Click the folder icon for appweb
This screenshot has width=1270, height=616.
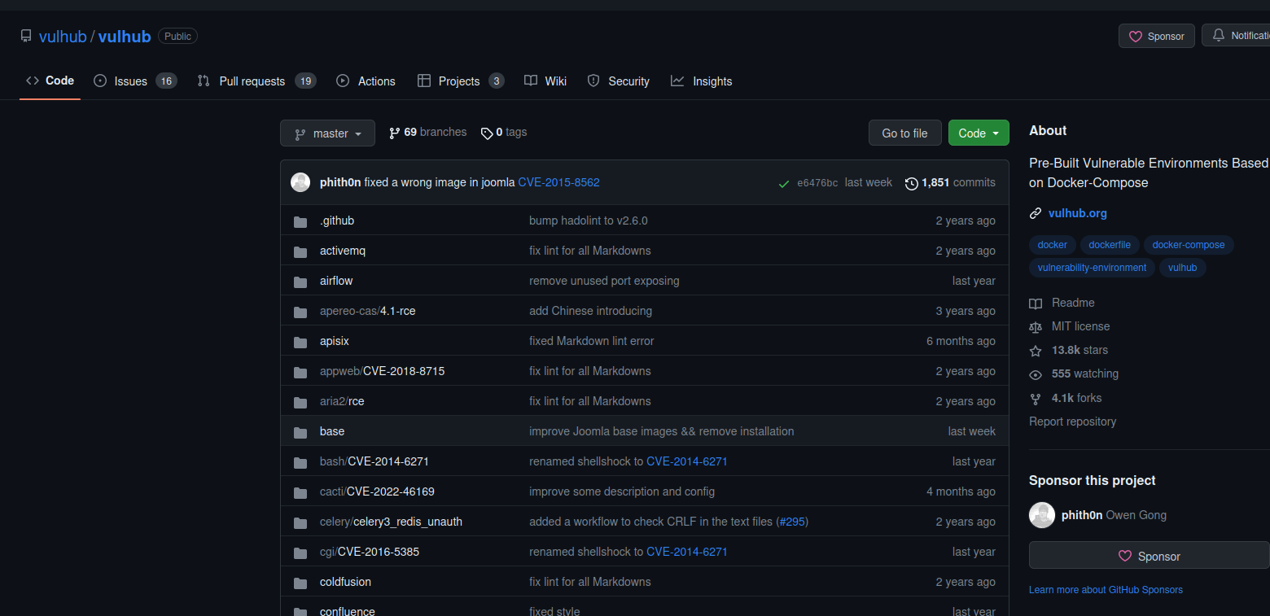coord(300,372)
